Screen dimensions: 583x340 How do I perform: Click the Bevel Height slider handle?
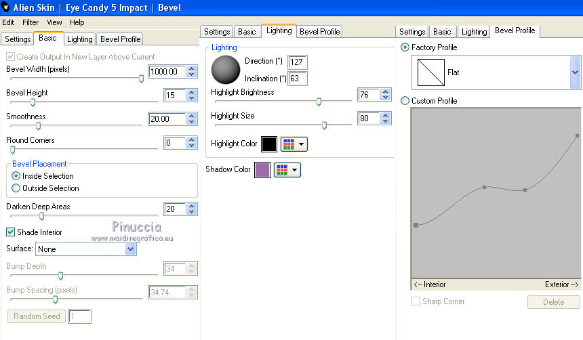[33, 102]
